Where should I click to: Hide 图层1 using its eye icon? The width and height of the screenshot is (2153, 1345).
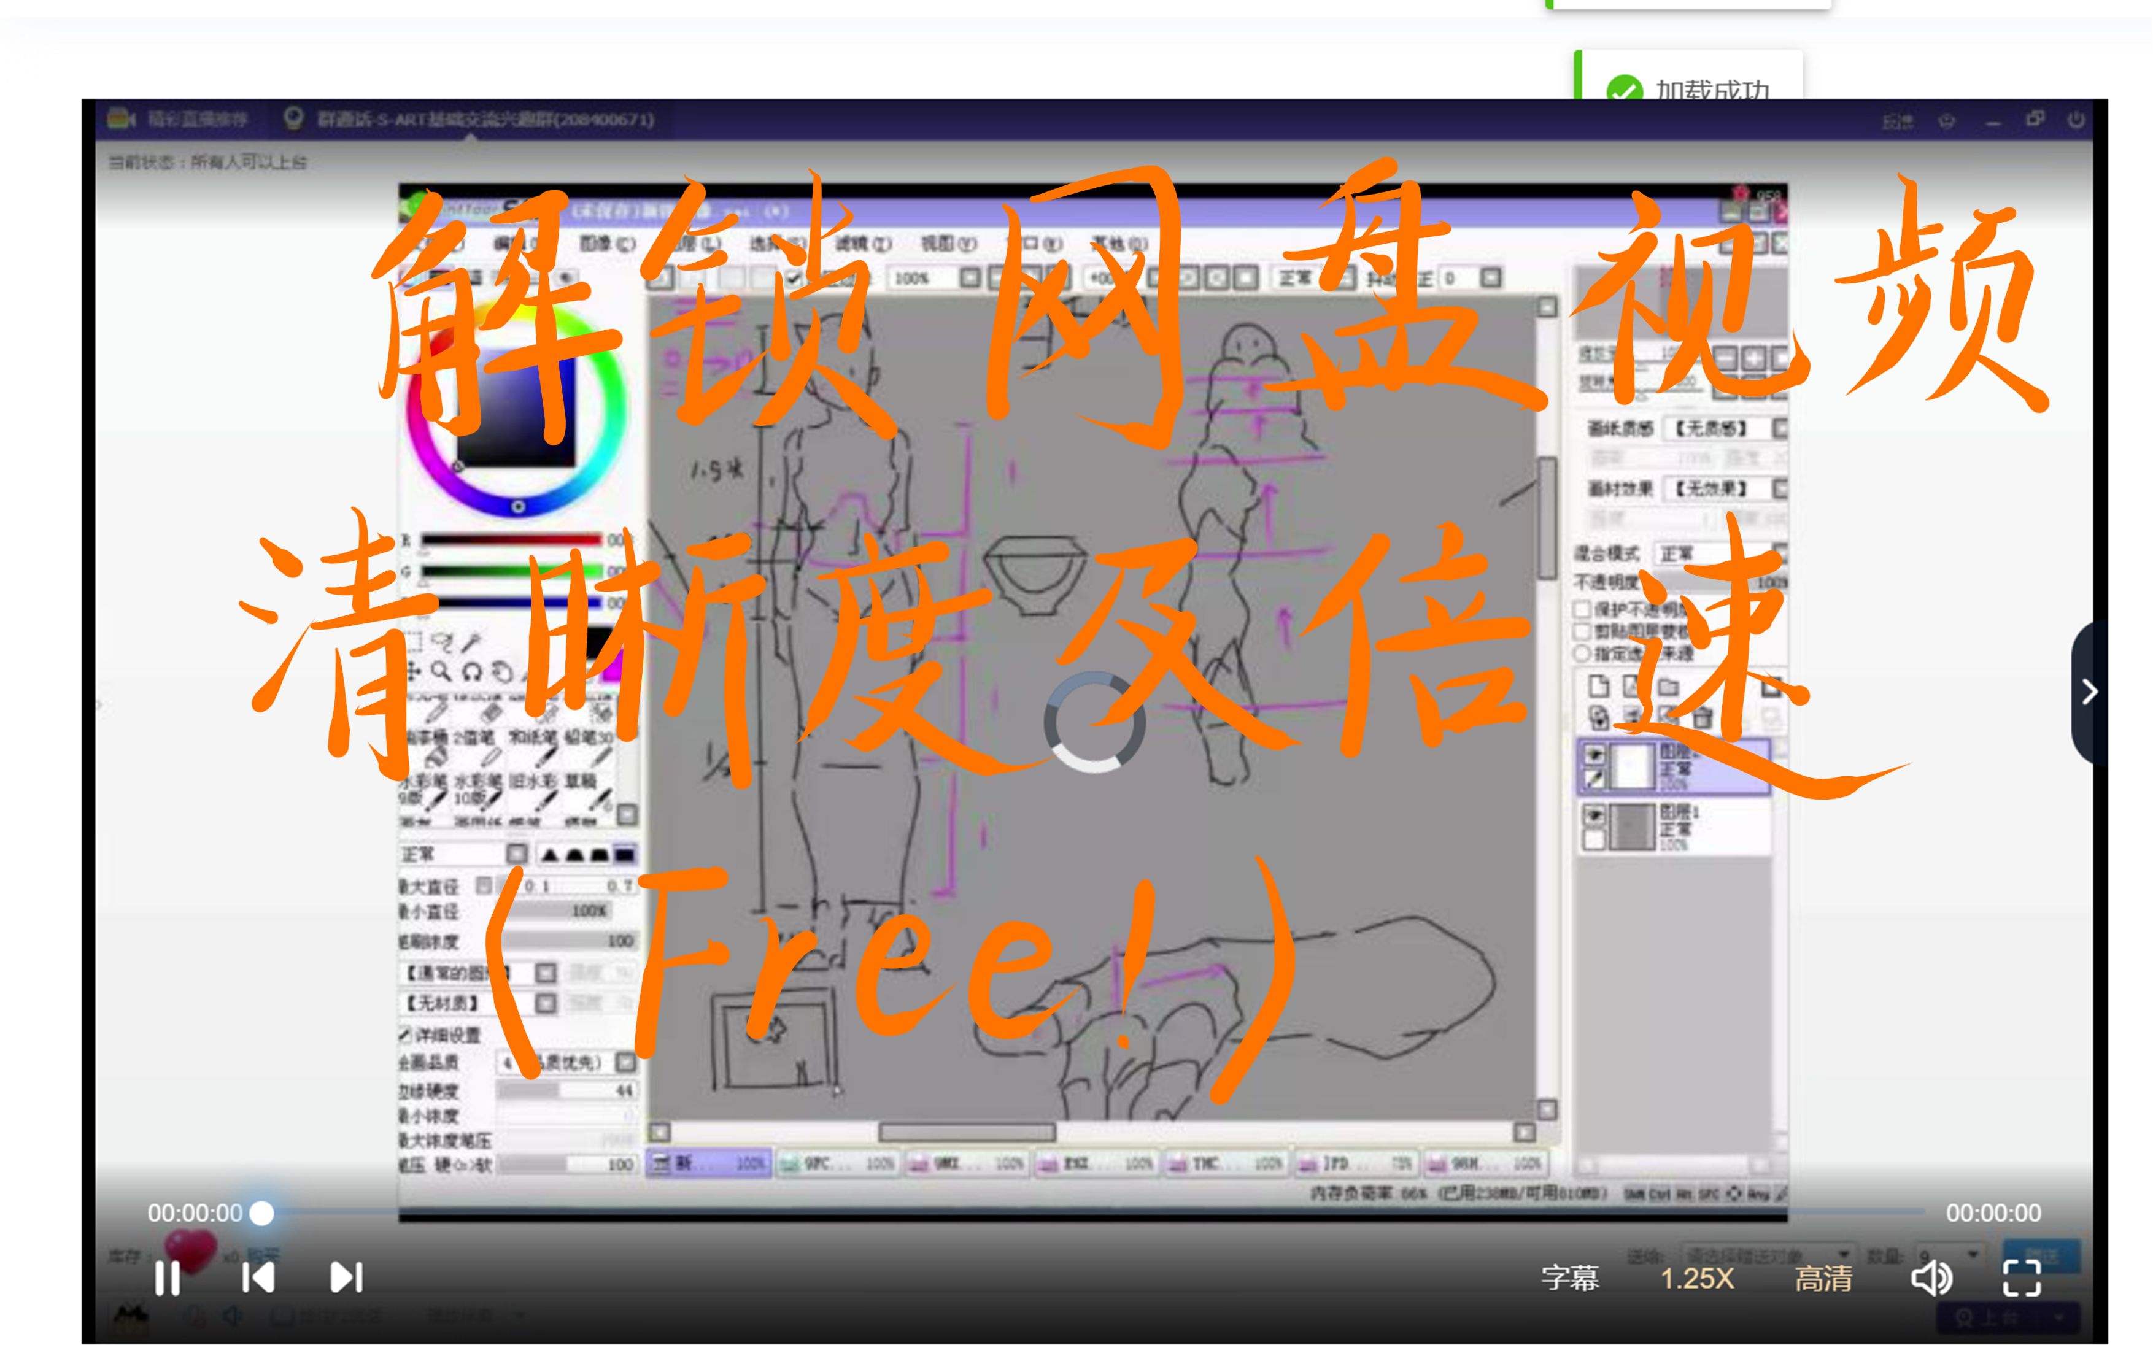(1594, 814)
